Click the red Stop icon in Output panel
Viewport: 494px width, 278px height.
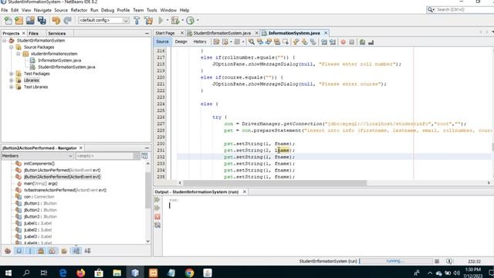coord(157,217)
